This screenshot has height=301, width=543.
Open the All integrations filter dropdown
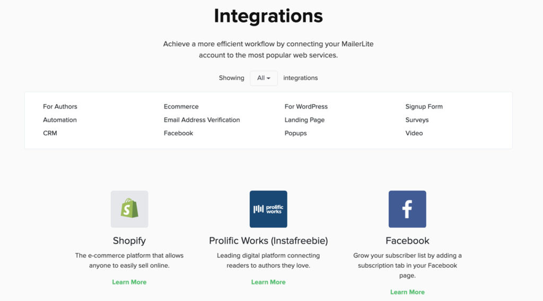tap(264, 78)
